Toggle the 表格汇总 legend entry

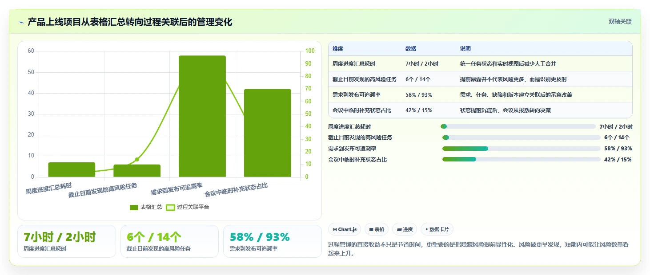click(146, 207)
